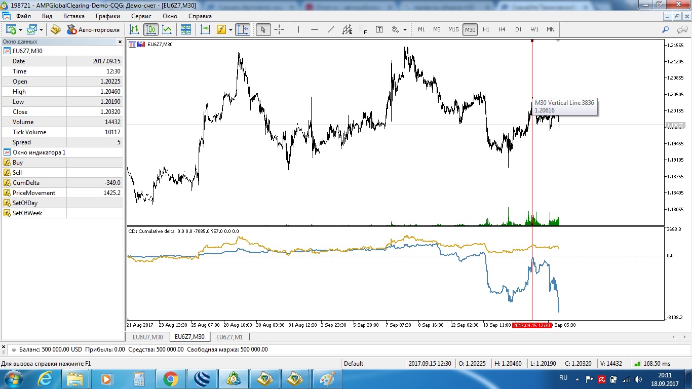Select the M30 timeframe button
Viewport: 692px width, 389px height.
pyautogui.click(x=470, y=29)
